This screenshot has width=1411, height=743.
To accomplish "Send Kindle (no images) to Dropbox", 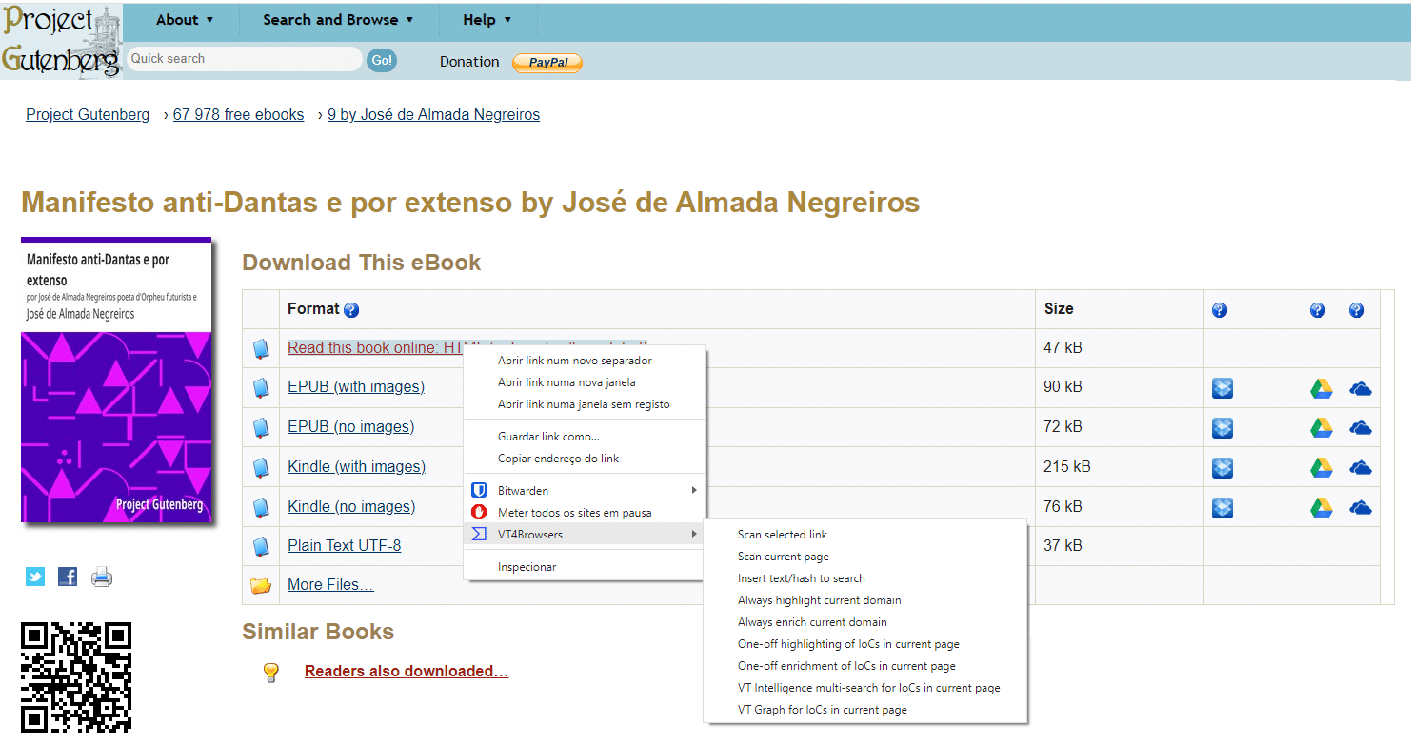I will click(x=1222, y=507).
